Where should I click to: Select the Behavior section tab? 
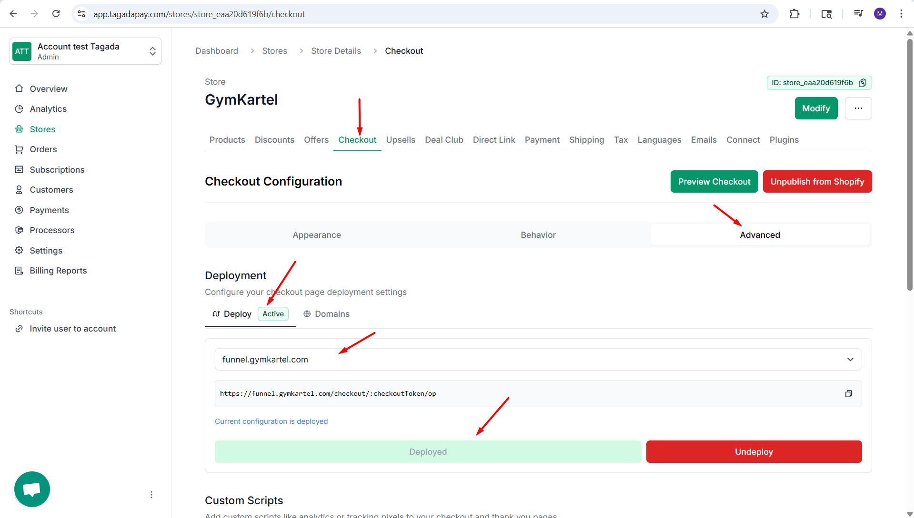[538, 235]
